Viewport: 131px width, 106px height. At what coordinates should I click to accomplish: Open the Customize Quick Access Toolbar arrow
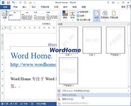coord(34,3)
